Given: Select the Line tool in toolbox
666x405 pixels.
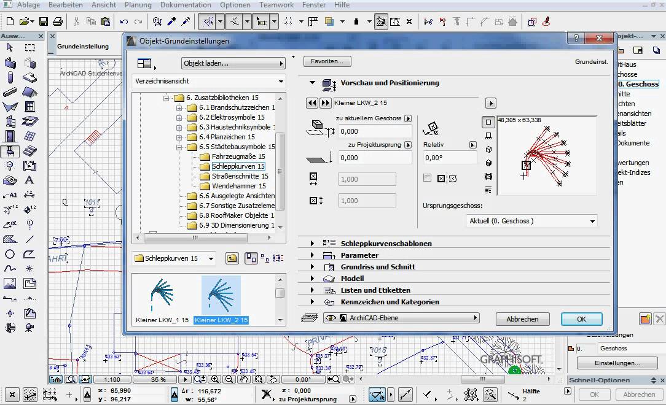Looking at the screenshot, I should pyautogui.click(x=29, y=239).
